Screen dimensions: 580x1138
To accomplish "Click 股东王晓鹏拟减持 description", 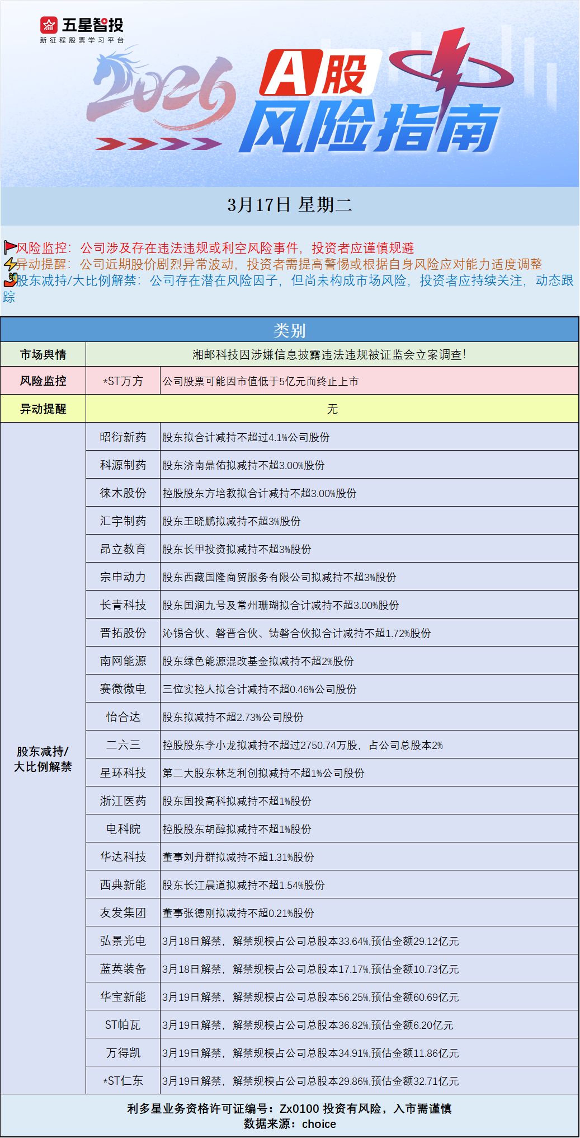I will point(232,521).
